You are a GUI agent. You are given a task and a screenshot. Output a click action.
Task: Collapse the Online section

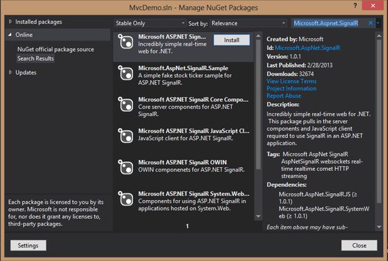point(9,35)
